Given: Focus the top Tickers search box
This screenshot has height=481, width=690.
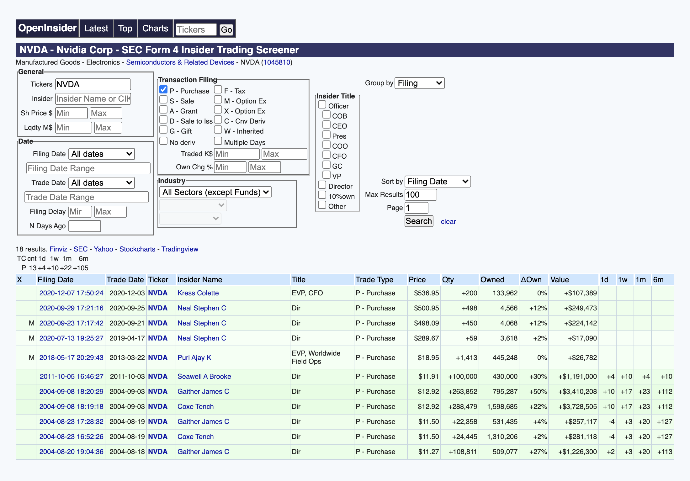Looking at the screenshot, I should [196, 30].
